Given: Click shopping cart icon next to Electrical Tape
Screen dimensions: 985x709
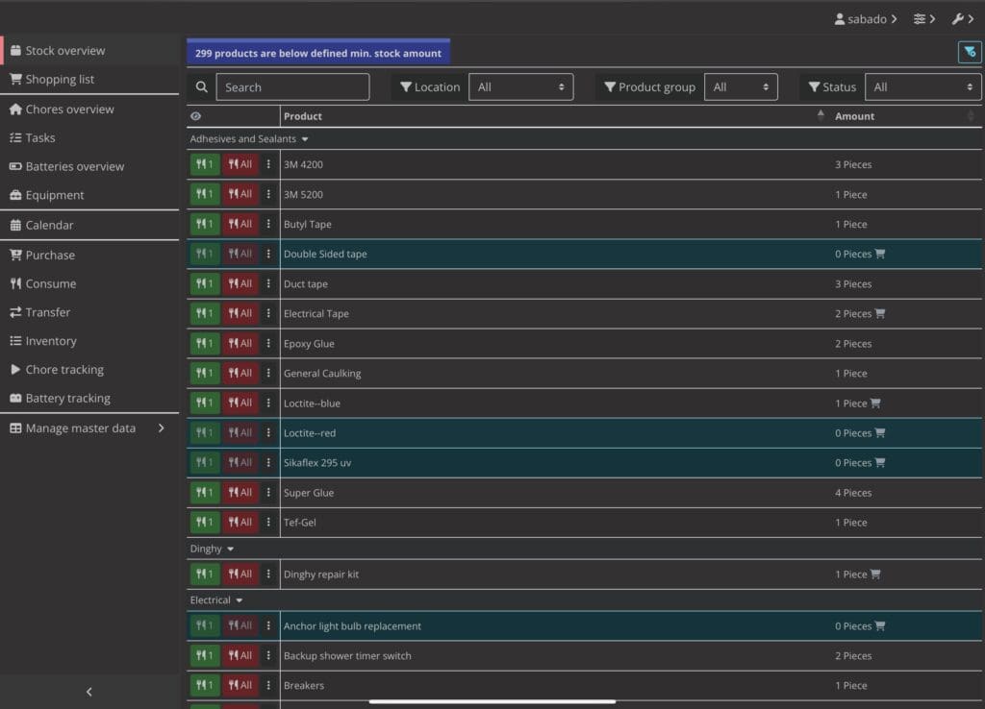Looking at the screenshot, I should [x=880, y=313].
